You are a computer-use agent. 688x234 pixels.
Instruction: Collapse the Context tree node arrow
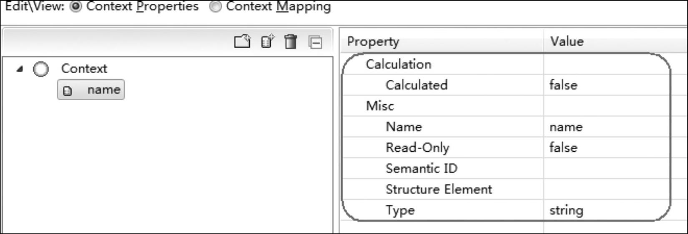19,69
